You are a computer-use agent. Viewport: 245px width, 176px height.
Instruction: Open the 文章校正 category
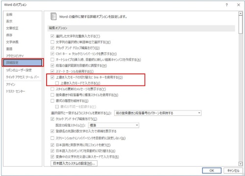coord(12,28)
